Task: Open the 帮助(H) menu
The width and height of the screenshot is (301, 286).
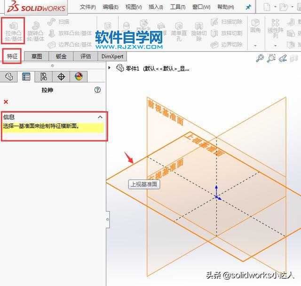Action: tap(226, 7)
